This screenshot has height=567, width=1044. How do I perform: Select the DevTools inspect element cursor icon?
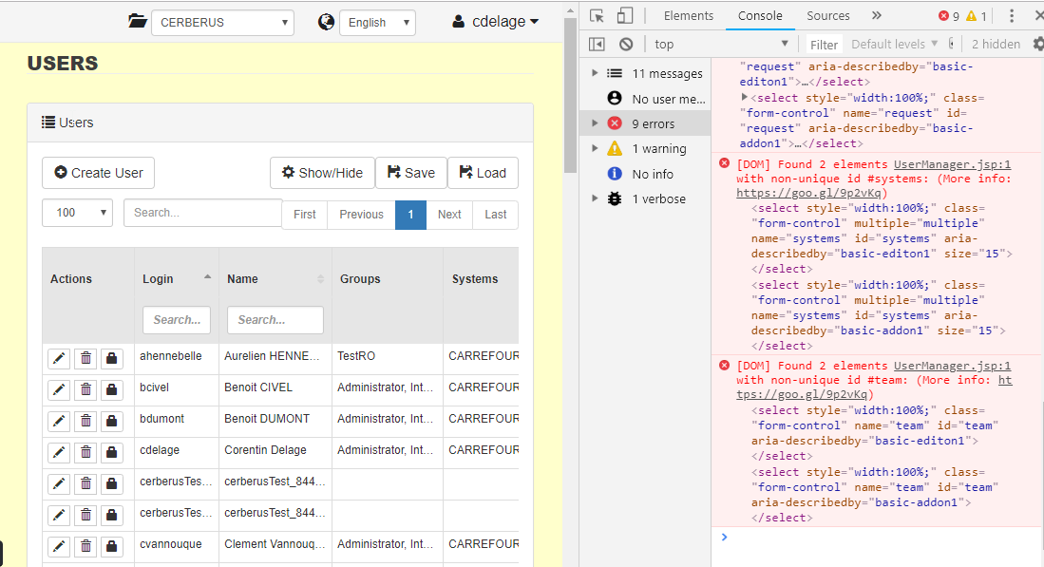[x=598, y=15]
